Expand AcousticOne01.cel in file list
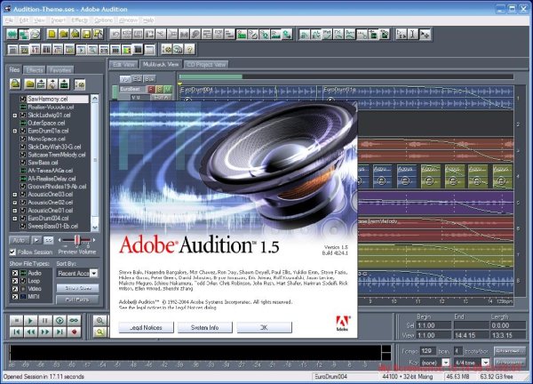 coord(14,211)
